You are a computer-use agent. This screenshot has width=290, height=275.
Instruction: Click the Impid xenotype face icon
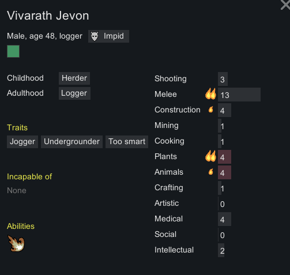pyautogui.click(x=95, y=36)
